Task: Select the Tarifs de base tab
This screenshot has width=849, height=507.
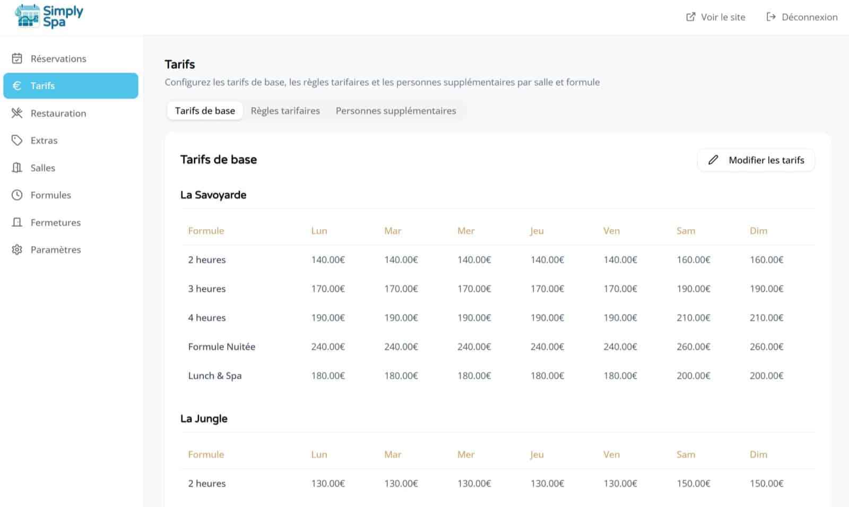Action: click(205, 111)
